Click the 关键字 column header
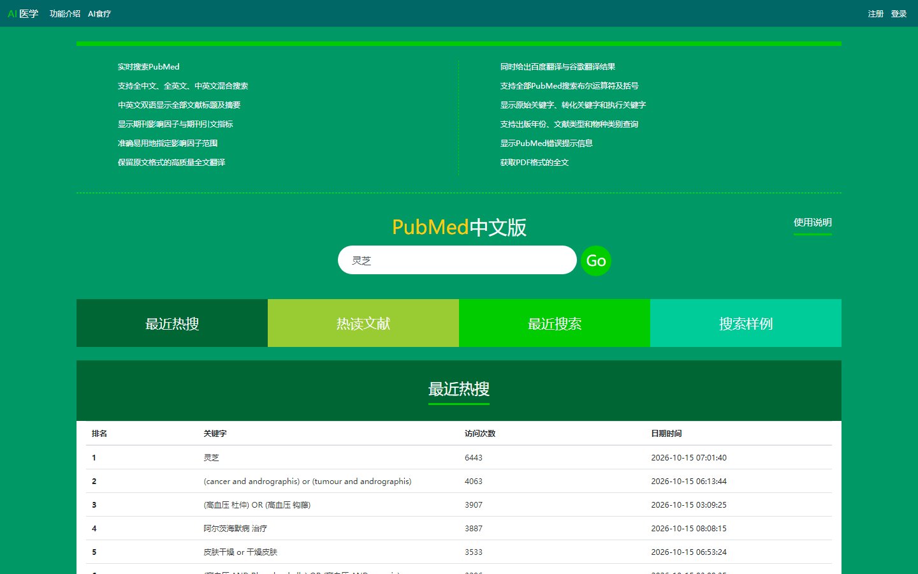This screenshot has width=918, height=574. point(215,434)
